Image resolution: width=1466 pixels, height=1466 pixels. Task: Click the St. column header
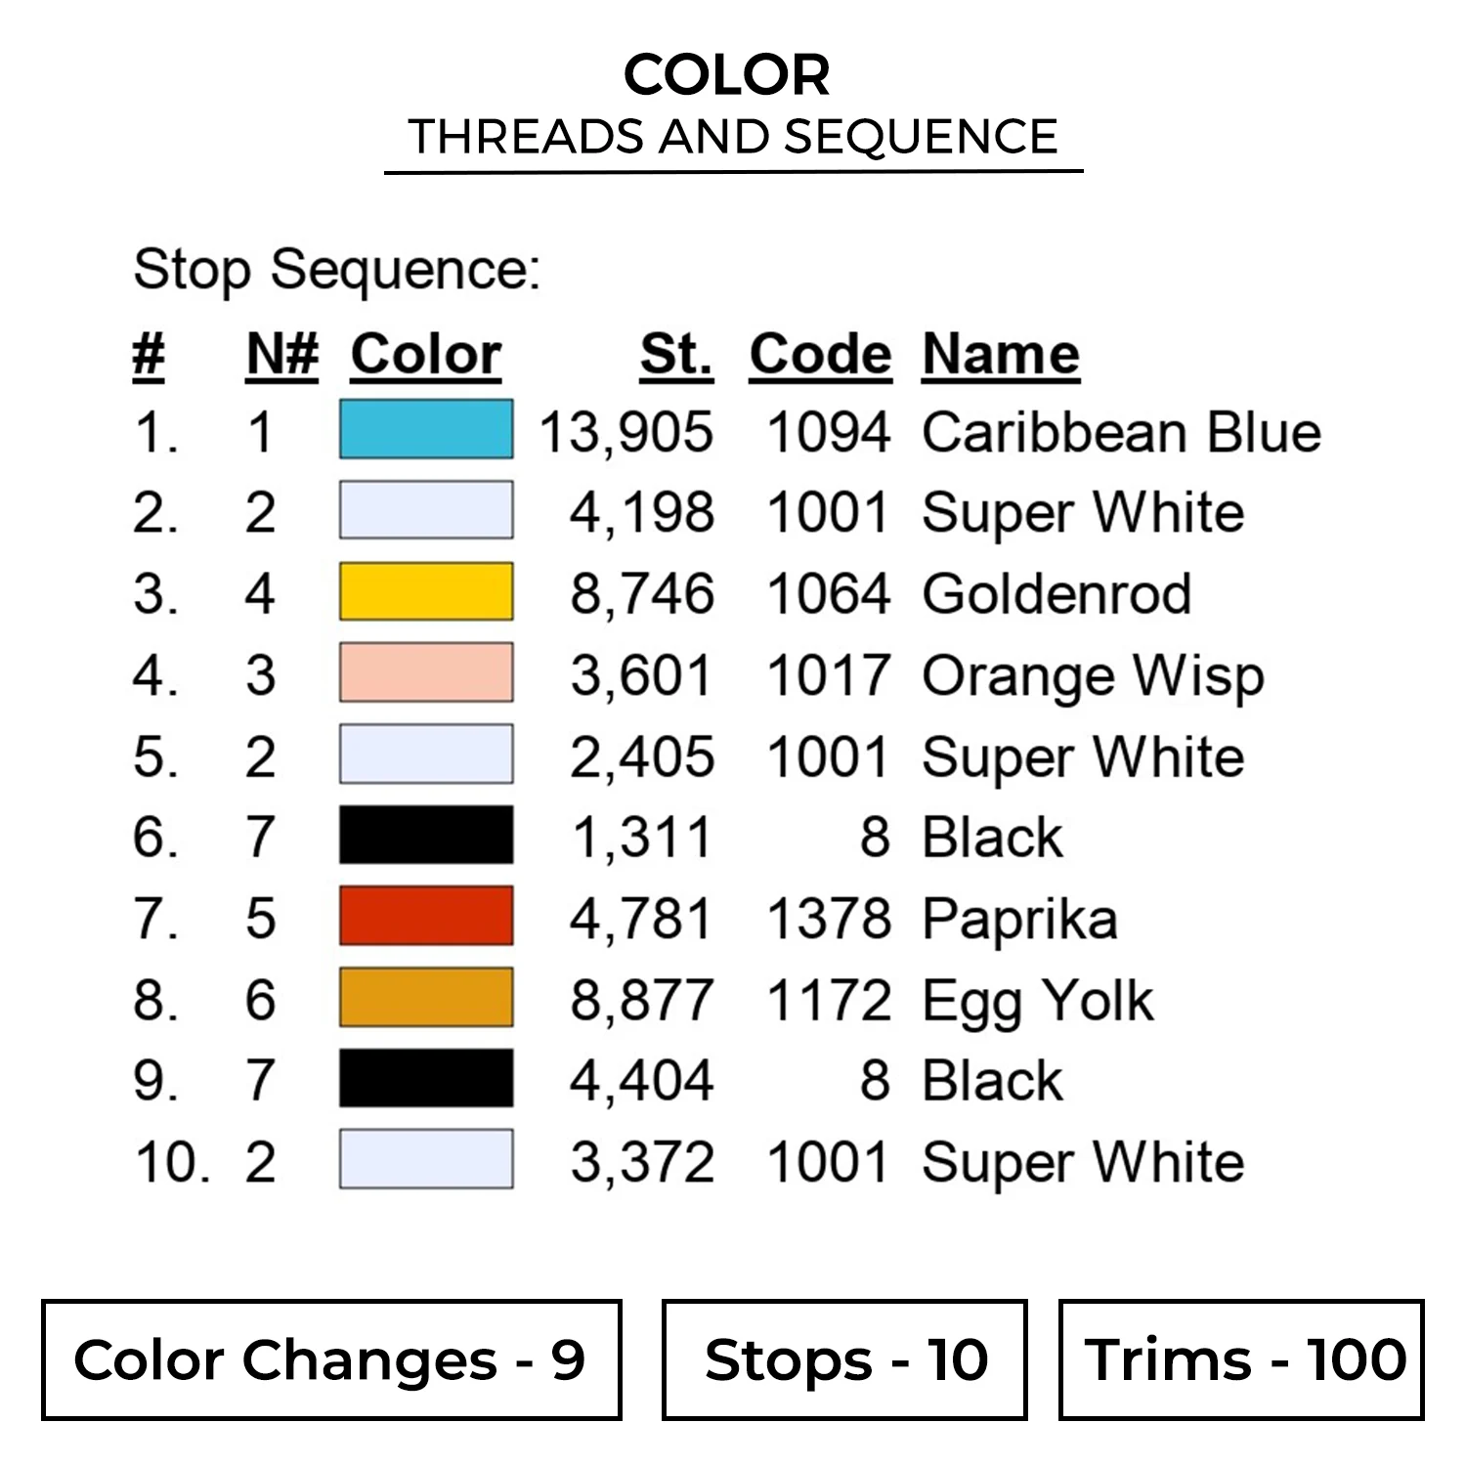(x=676, y=354)
